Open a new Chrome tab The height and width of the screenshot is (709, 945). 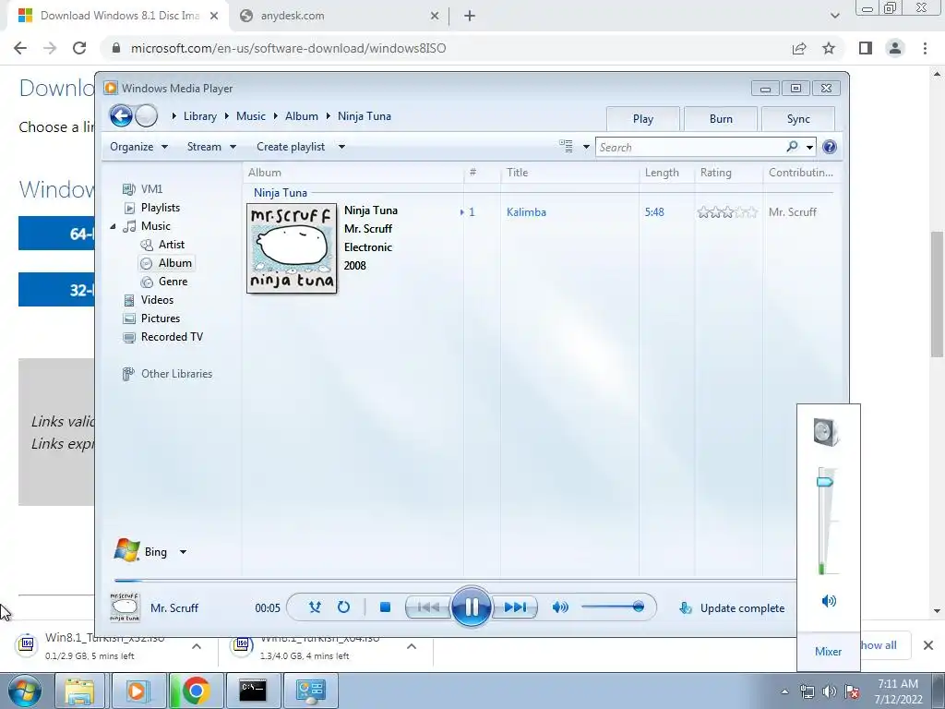470,16
